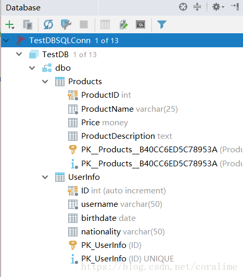
Task: Refresh the database with the synchronize icon
Action: click(x=48, y=24)
